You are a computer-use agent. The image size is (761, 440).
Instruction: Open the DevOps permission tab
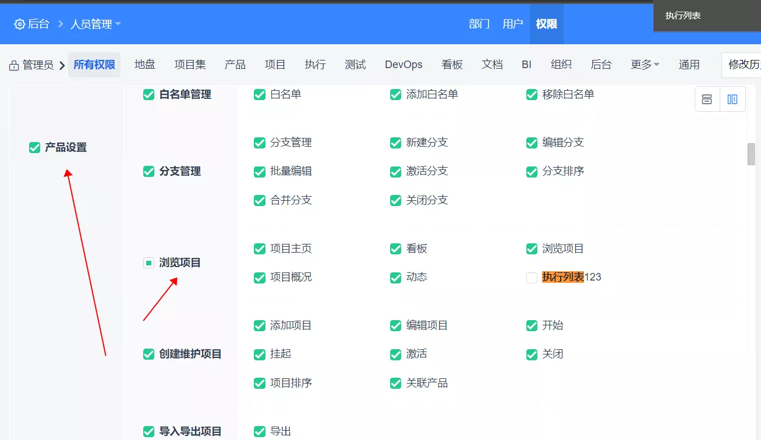coord(403,65)
